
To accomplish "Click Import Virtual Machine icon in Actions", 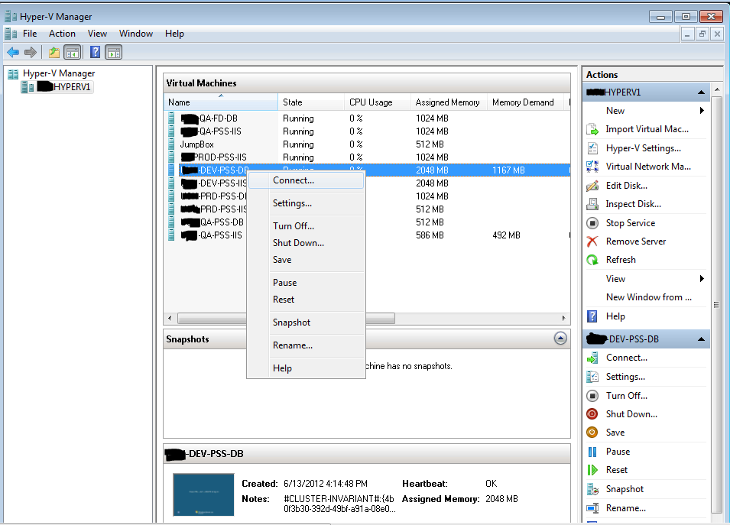I will tap(592, 129).
